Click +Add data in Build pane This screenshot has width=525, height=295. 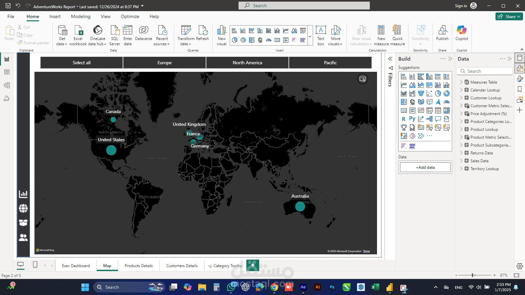[x=425, y=167]
